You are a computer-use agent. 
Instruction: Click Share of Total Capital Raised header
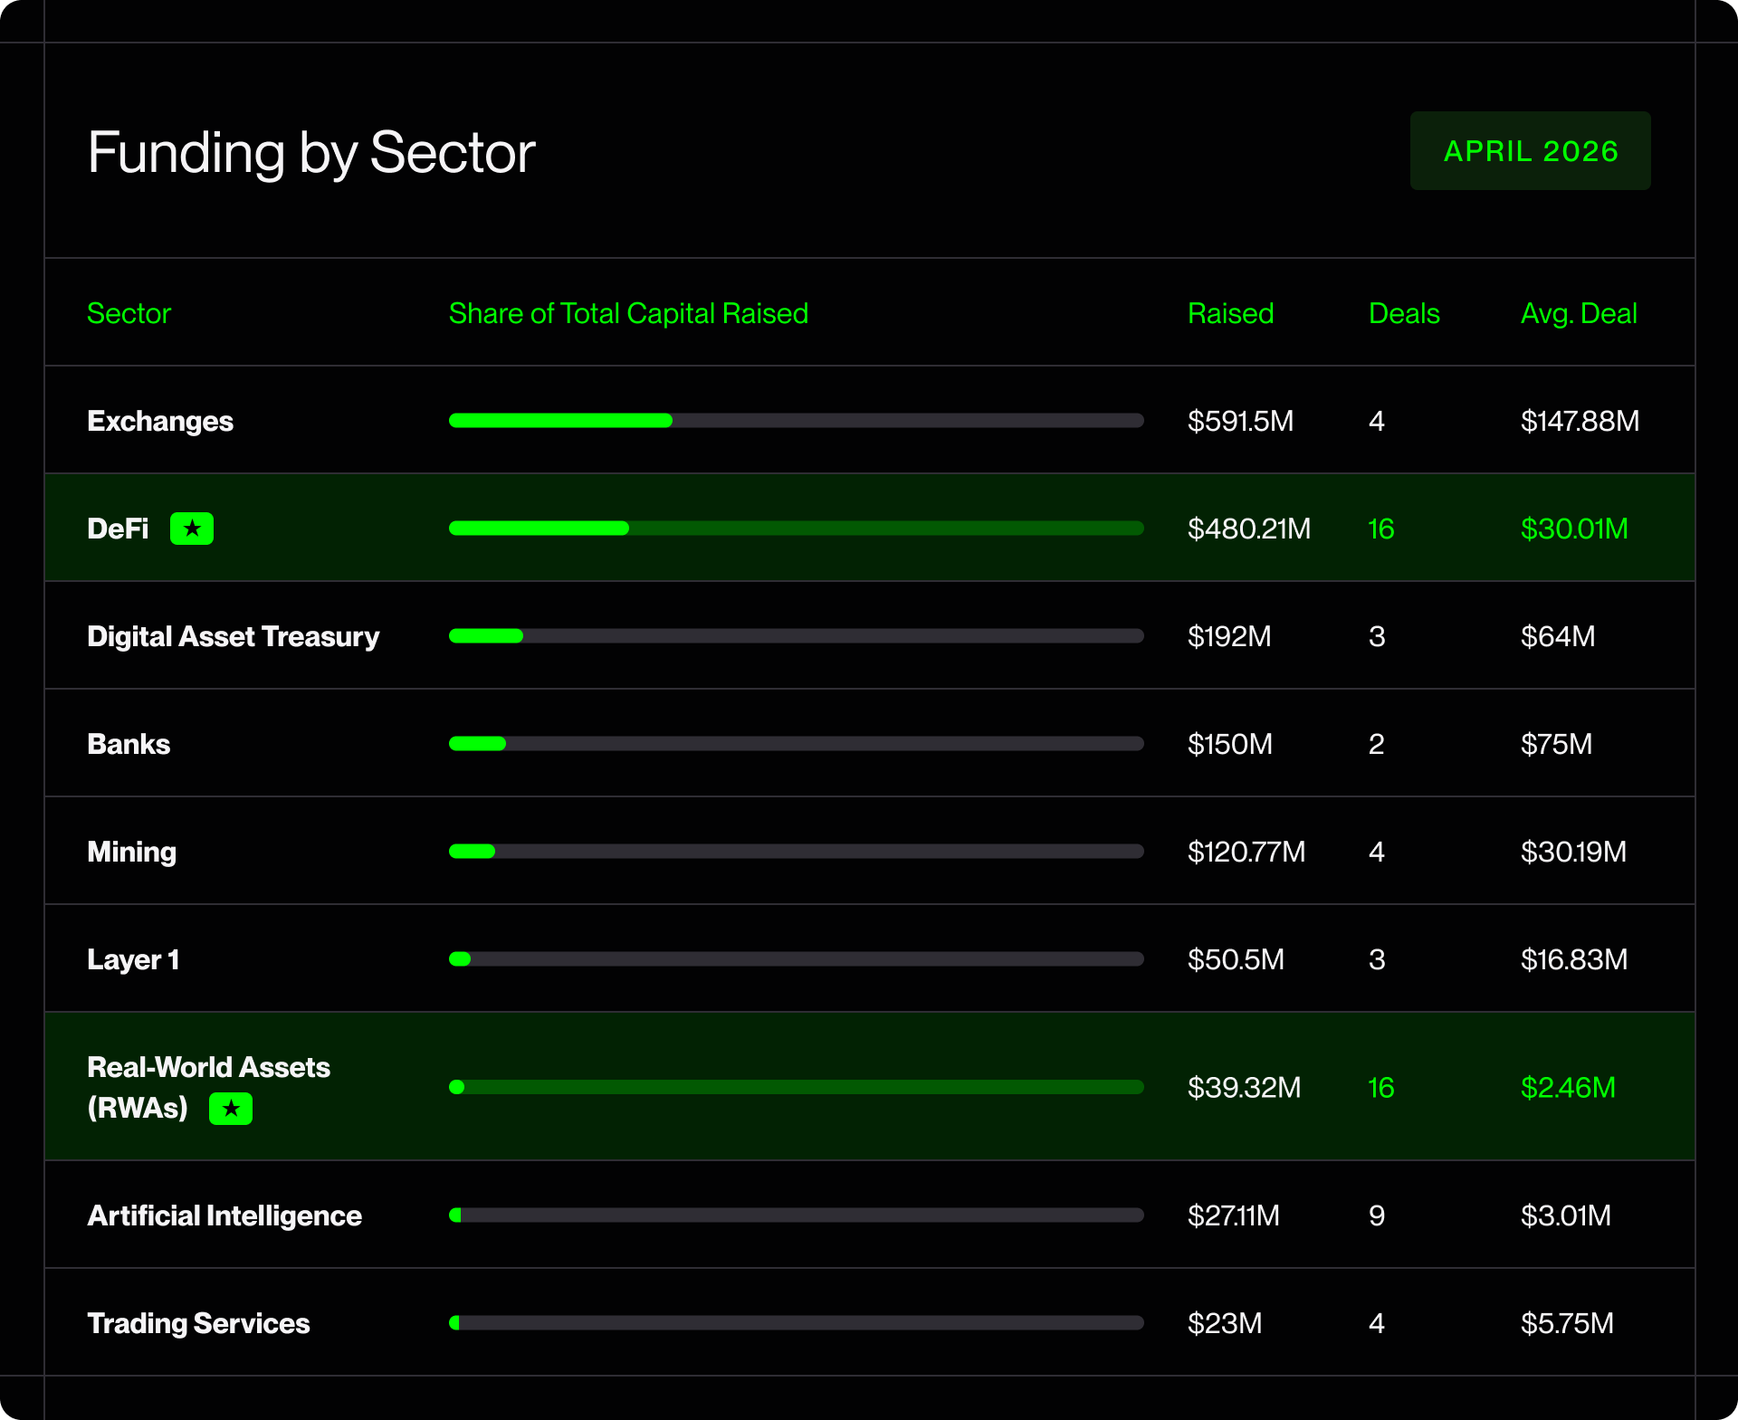(628, 313)
